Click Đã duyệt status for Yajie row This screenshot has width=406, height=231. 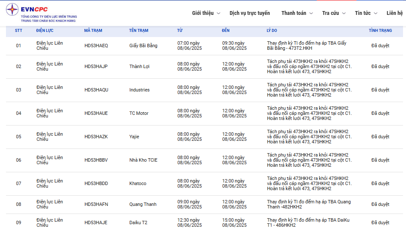pos(380,137)
